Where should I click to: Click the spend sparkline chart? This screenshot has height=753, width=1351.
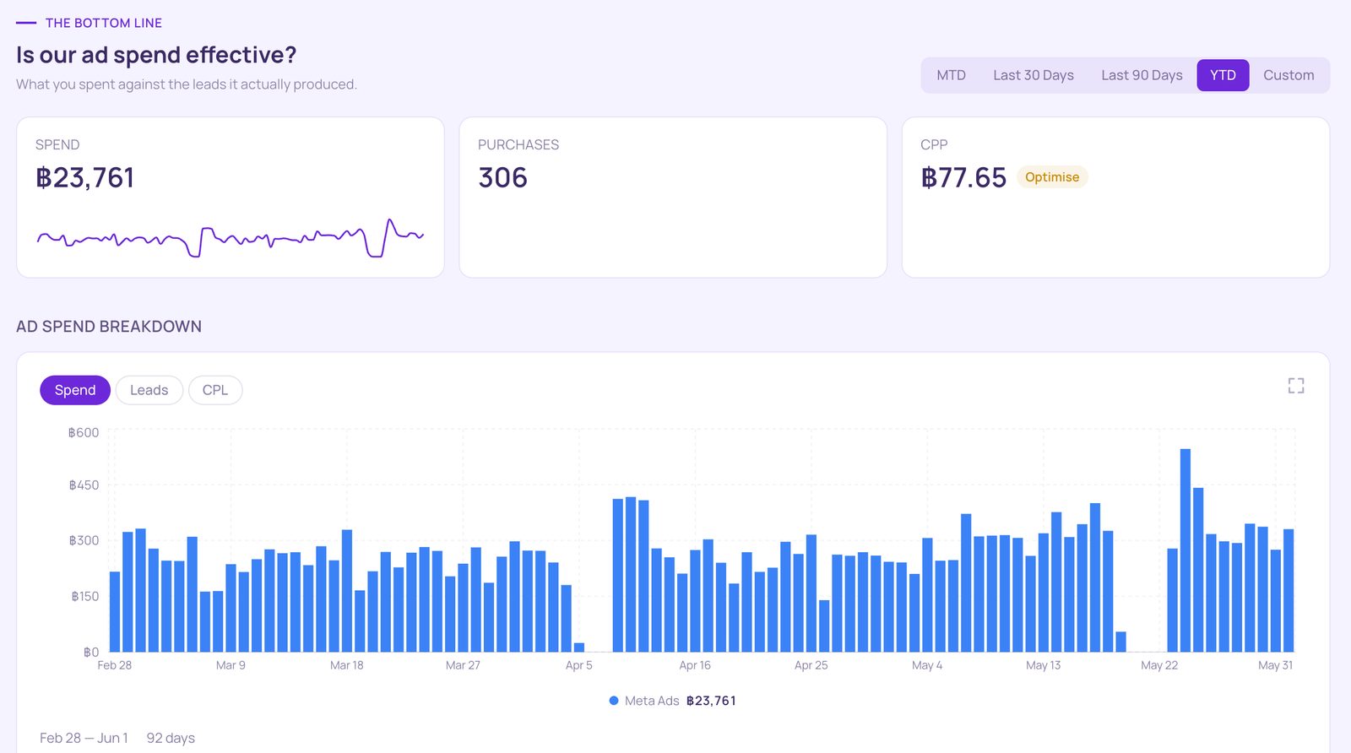231,238
